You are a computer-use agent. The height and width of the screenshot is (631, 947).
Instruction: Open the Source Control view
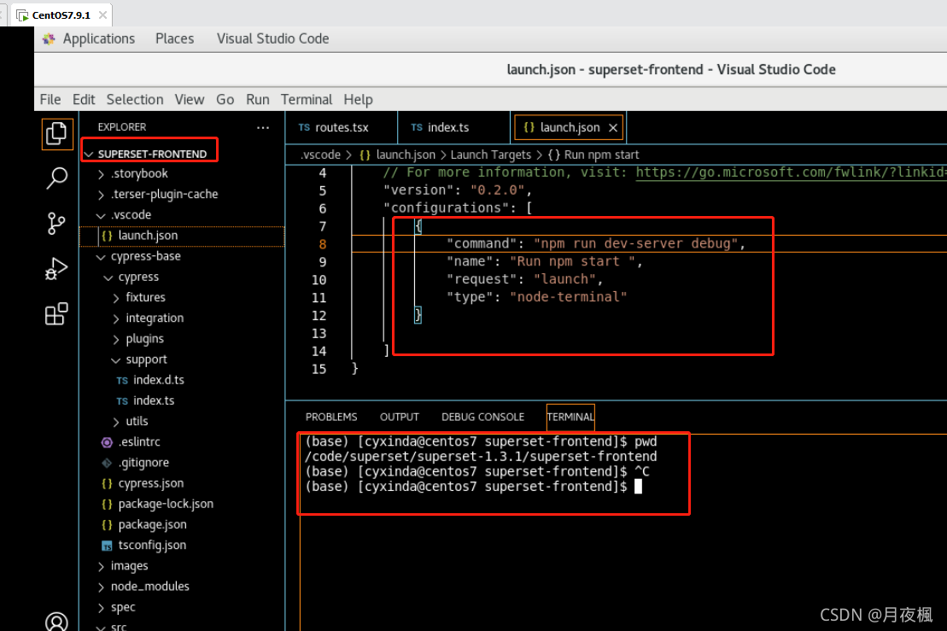pos(56,223)
